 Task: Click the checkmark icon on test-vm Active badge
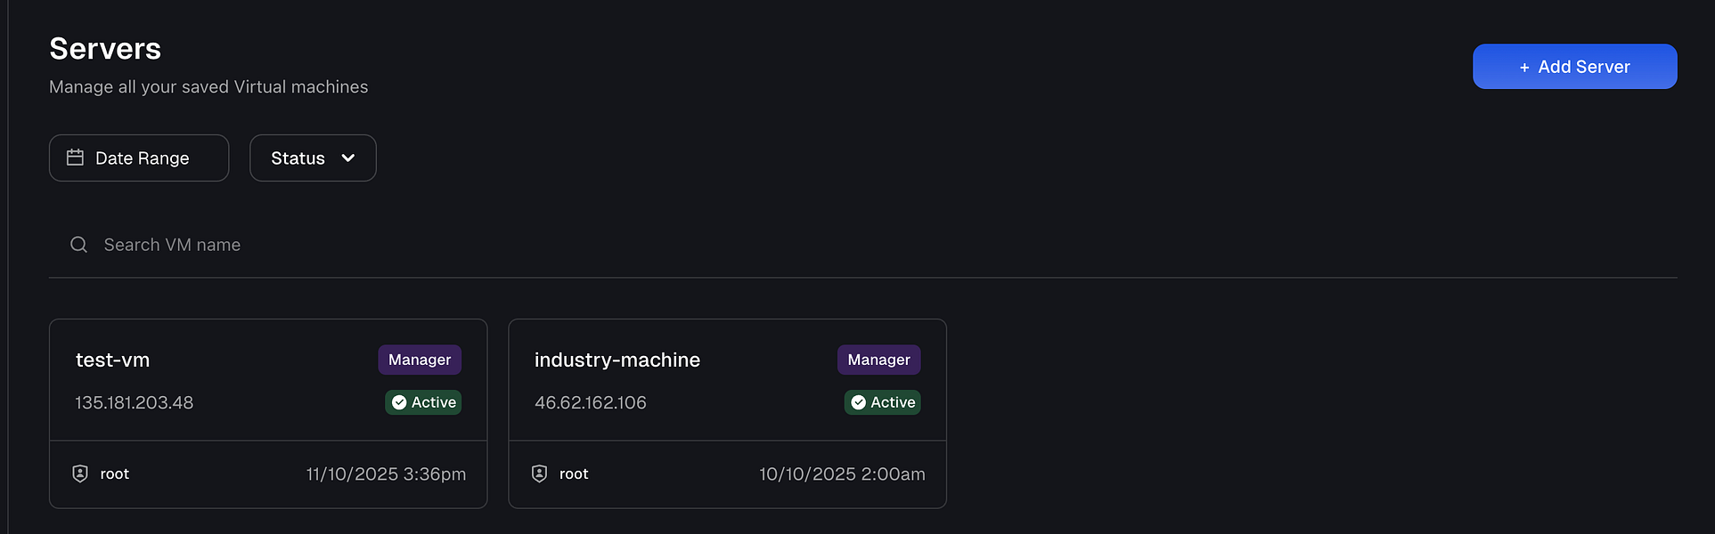pyautogui.click(x=399, y=402)
